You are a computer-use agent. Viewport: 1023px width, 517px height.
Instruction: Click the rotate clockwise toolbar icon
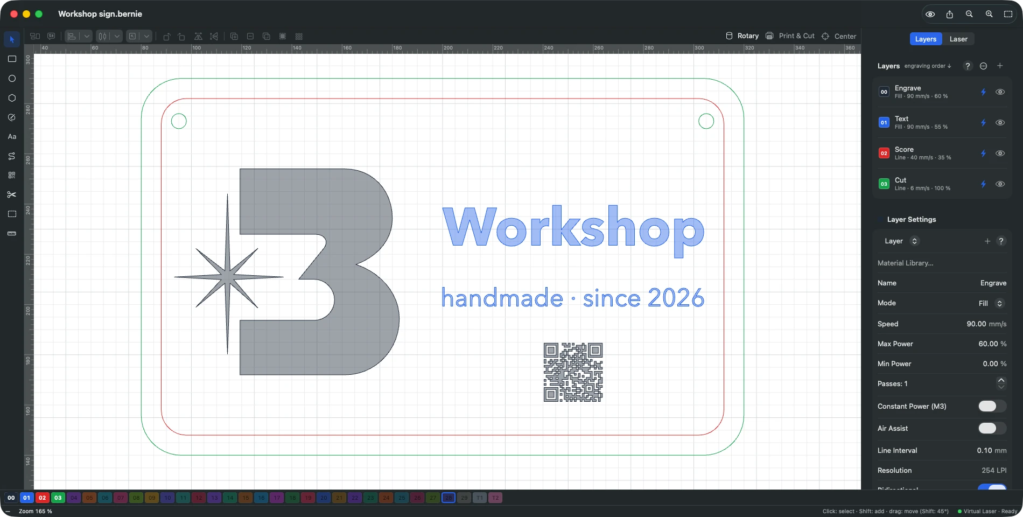coord(181,36)
